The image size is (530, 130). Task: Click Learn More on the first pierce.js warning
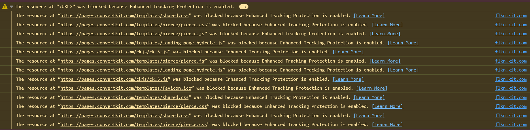385,34
